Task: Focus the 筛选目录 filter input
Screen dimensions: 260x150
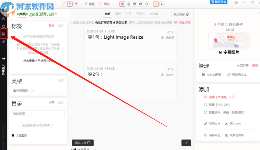Action: [x=38, y=114]
